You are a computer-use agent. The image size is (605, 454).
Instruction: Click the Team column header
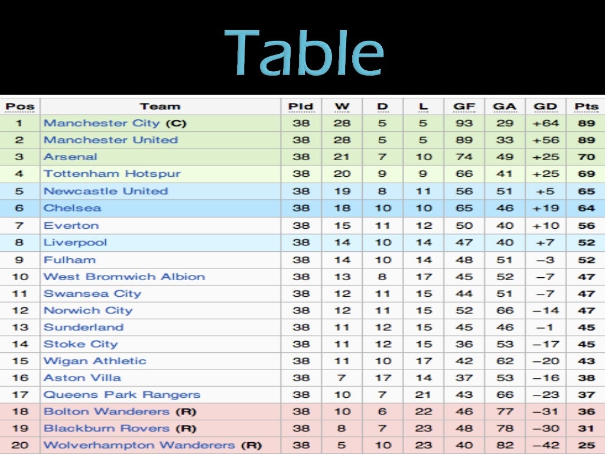160,106
